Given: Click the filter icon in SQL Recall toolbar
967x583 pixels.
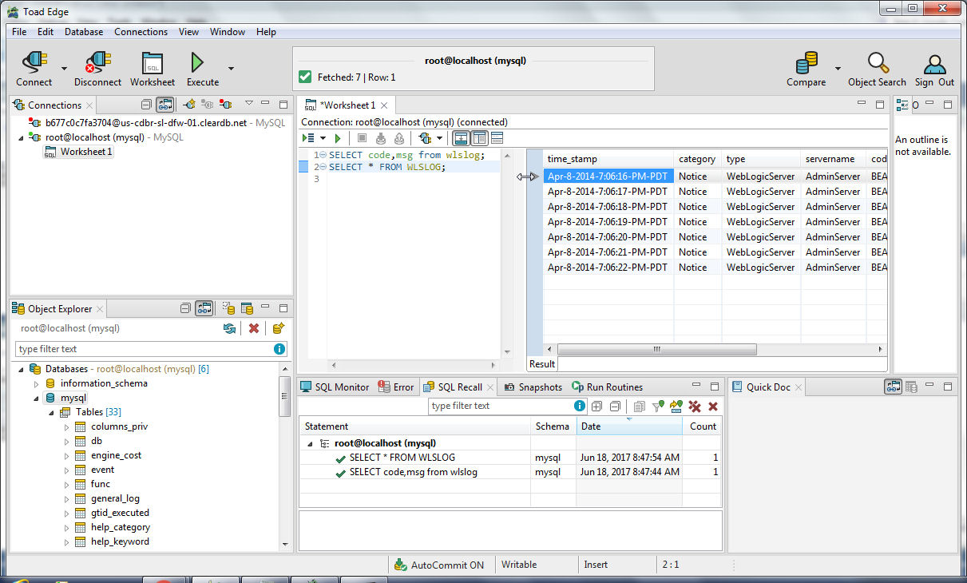Looking at the screenshot, I should [x=658, y=406].
